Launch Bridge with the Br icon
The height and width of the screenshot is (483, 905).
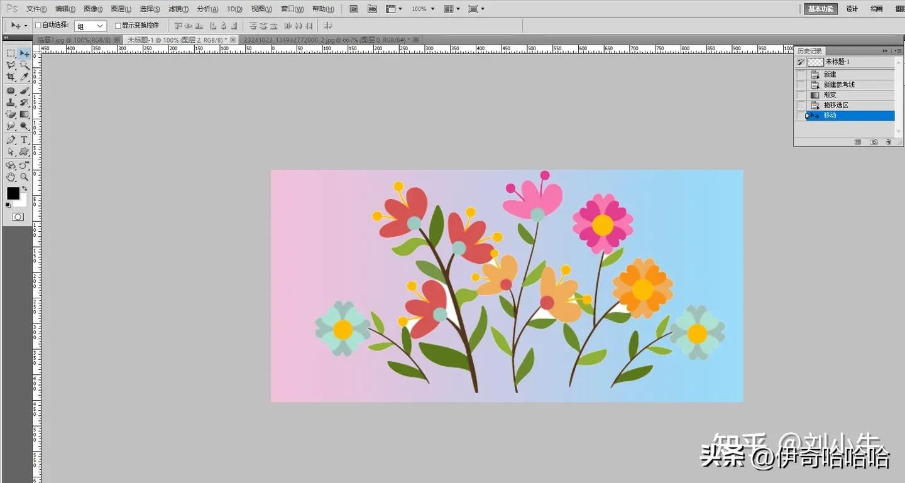pos(354,9)
